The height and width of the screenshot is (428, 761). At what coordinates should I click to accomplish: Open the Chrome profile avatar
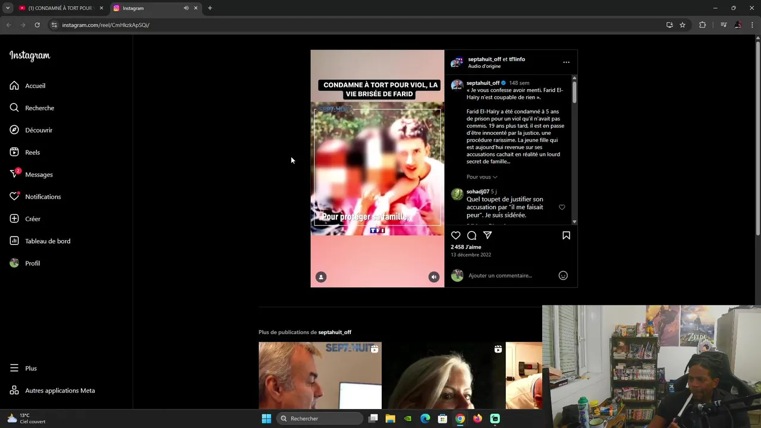click(x=738, y=25)
